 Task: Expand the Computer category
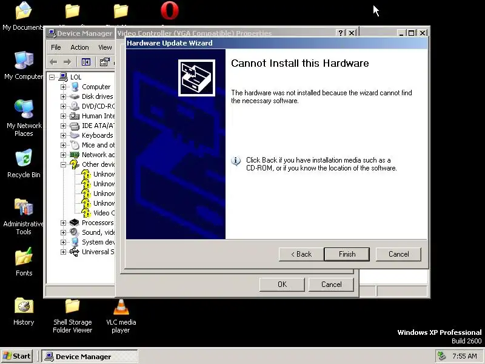coord(64,87)
